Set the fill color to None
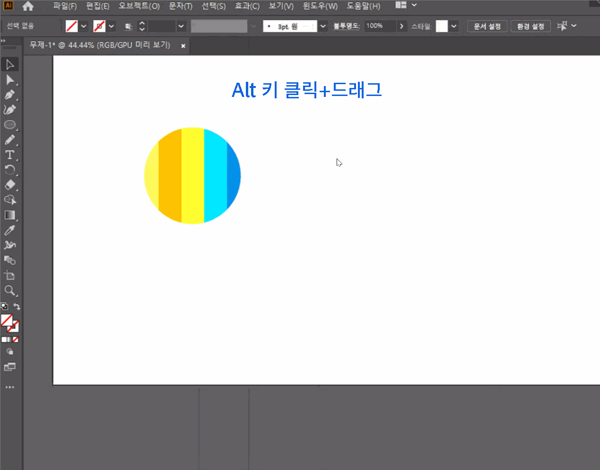Image resolution: width=600 pixels, height=470 pixels. [16, 339]
